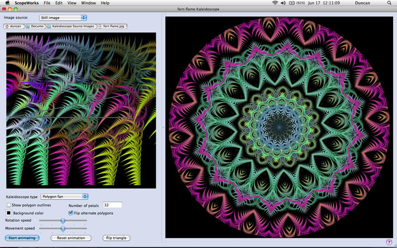Viewport: 397px width, 248px height.
Task: Click the help question mark icon
Action: (389, 242)
